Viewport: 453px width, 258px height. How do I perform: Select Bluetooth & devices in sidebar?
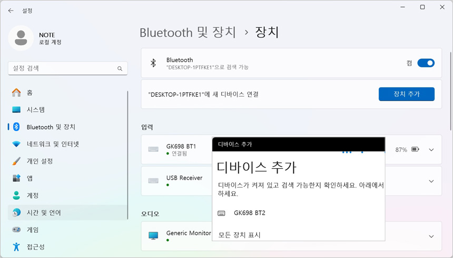[x=51, y=127]
